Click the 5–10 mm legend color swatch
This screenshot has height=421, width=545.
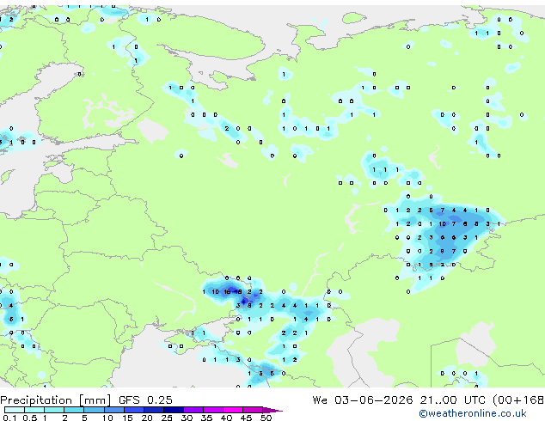tap(94, 410)
